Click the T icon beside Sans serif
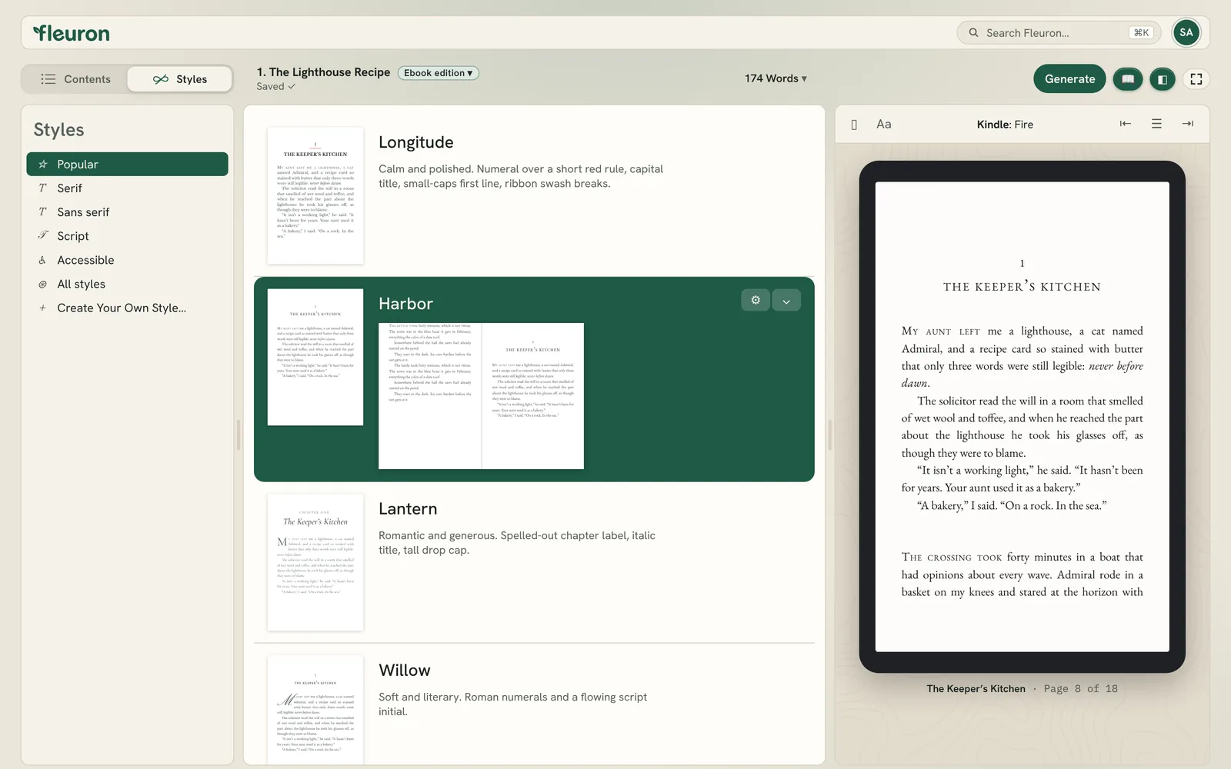Screen dimensions: 1231x769 click(43, 211)
